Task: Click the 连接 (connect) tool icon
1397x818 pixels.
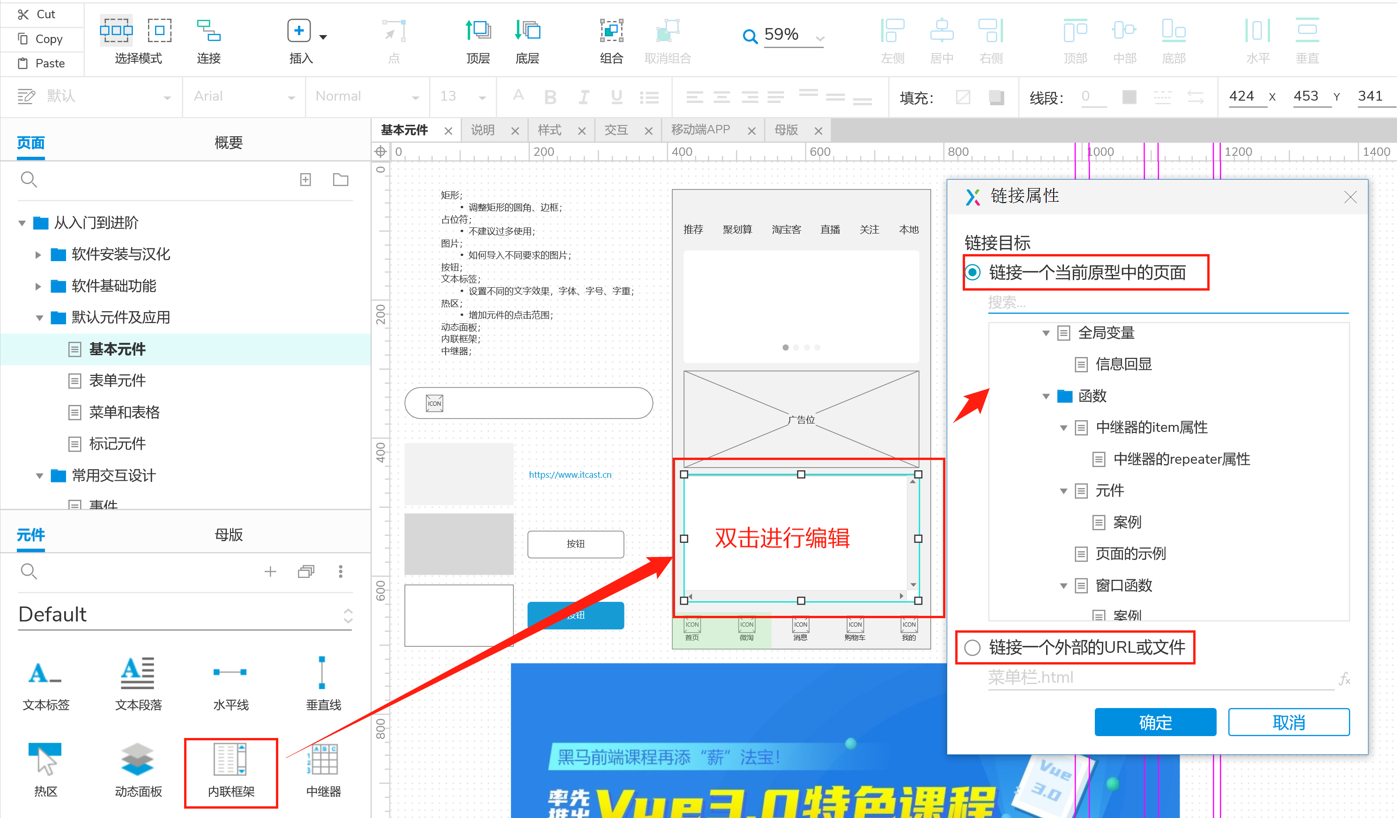Action: tap(208, 31)
